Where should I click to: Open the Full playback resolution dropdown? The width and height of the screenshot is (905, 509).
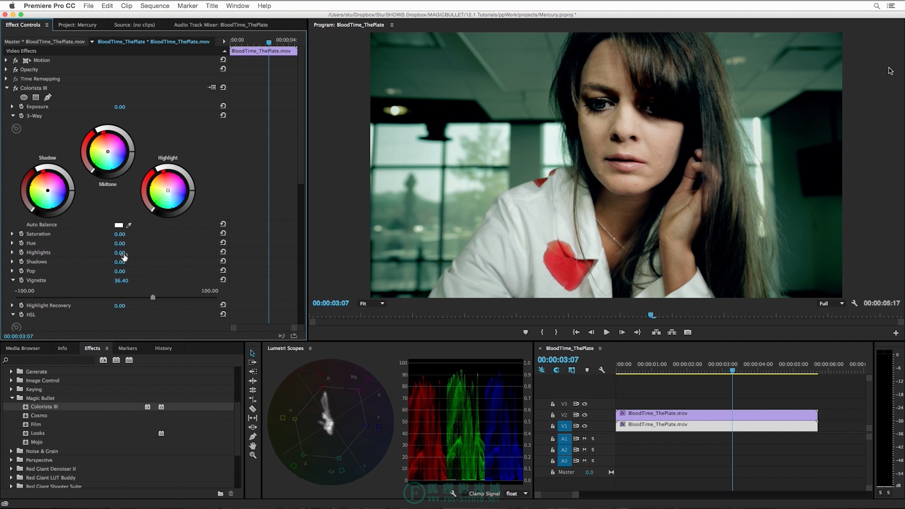(x=832, y=304)
